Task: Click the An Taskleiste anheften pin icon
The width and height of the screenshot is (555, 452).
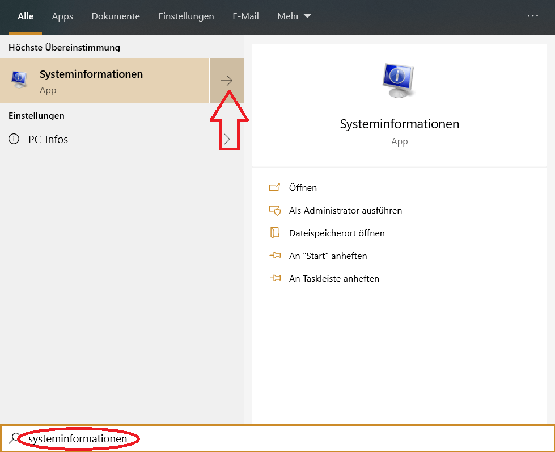Action: [x=275, y=278]
